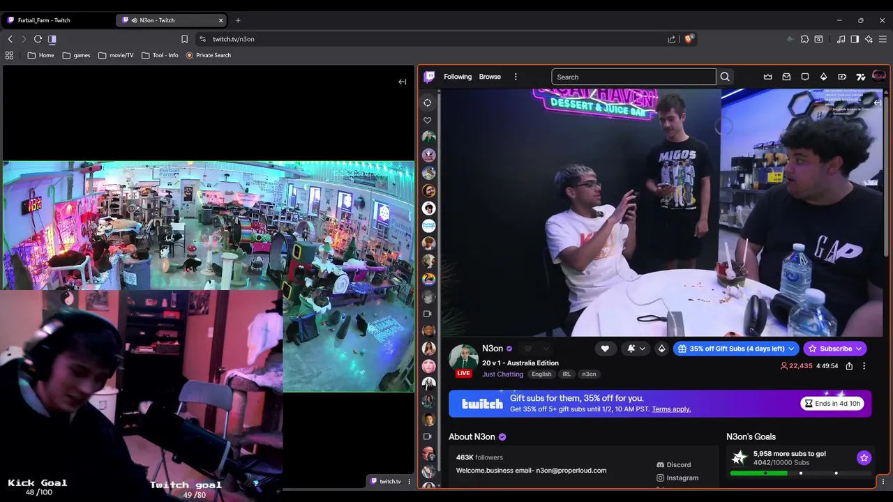
Task: Click the N3on video player
Action: pos(662,213)
